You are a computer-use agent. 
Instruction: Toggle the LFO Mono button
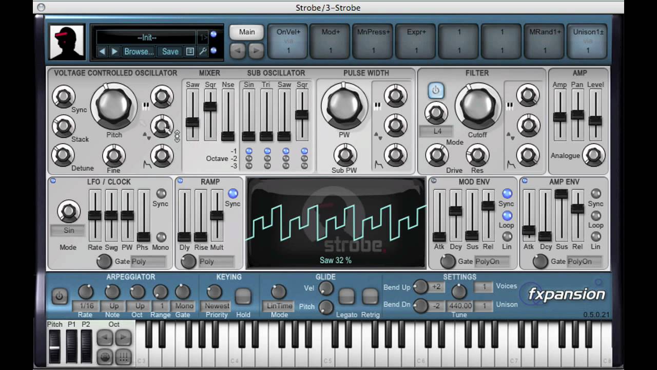pyautogui.click(x=161, y=237)
